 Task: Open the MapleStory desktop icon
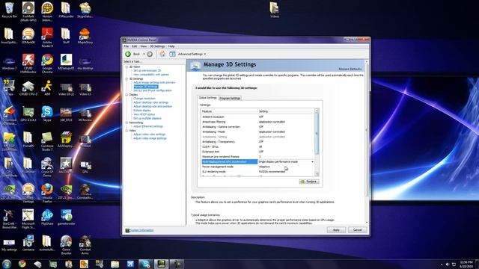click(85, 36)
